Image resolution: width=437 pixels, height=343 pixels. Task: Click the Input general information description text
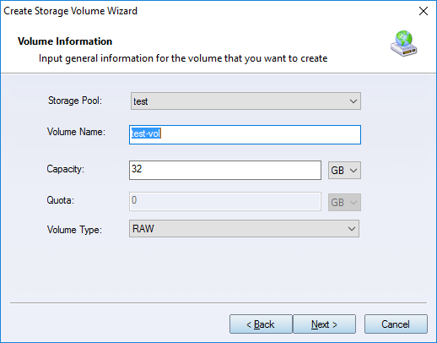point(183,58)
